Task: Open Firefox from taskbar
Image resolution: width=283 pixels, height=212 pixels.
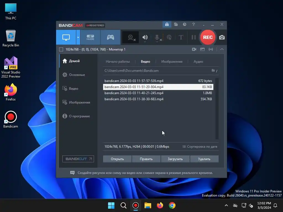Action: tap(160, 205)
